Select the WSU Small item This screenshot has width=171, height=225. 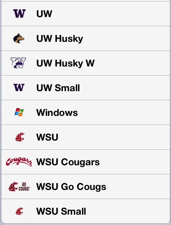(x=86, y=211)
